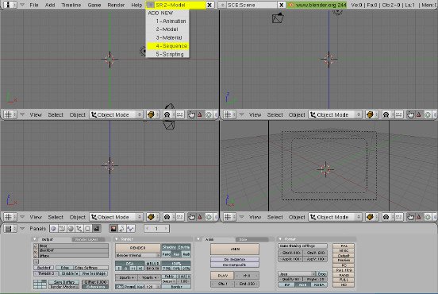The image size is (438, 294).
Task: Delete the SR:2-Model screen with X
Action: click(209, 5)
